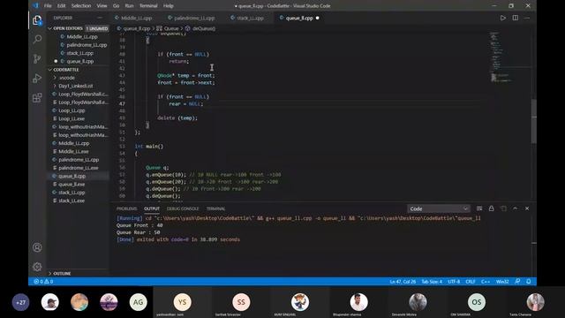Open the Accounts icon in activity bar

[37, 247]
